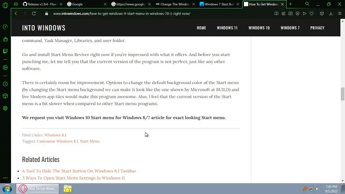Take a snapshot with the camera icon

(x=291, y=13)
